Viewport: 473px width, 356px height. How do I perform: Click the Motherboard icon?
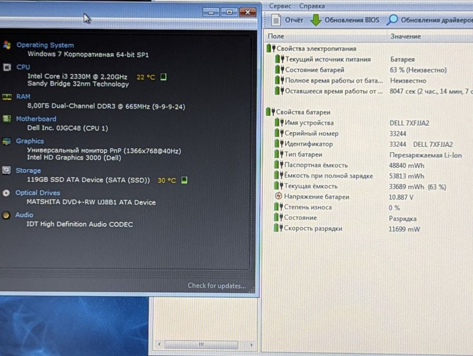point(7,119)
